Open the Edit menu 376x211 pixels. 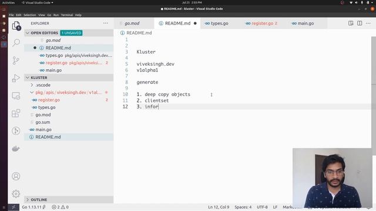tap(18, 15)
